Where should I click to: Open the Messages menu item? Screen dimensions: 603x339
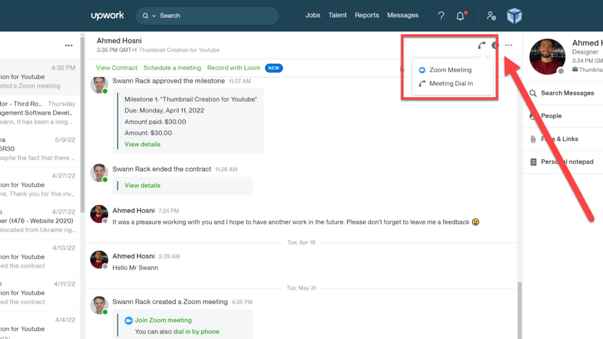pos(403,15)
